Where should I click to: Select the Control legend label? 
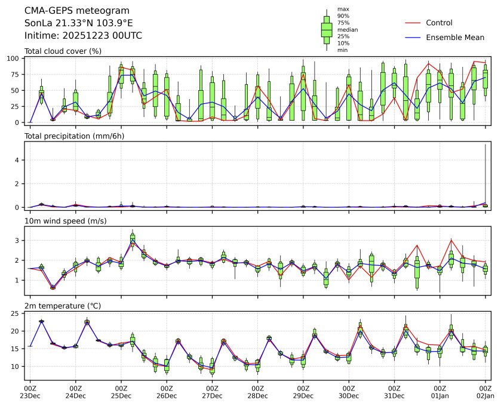tap(439, 23)
